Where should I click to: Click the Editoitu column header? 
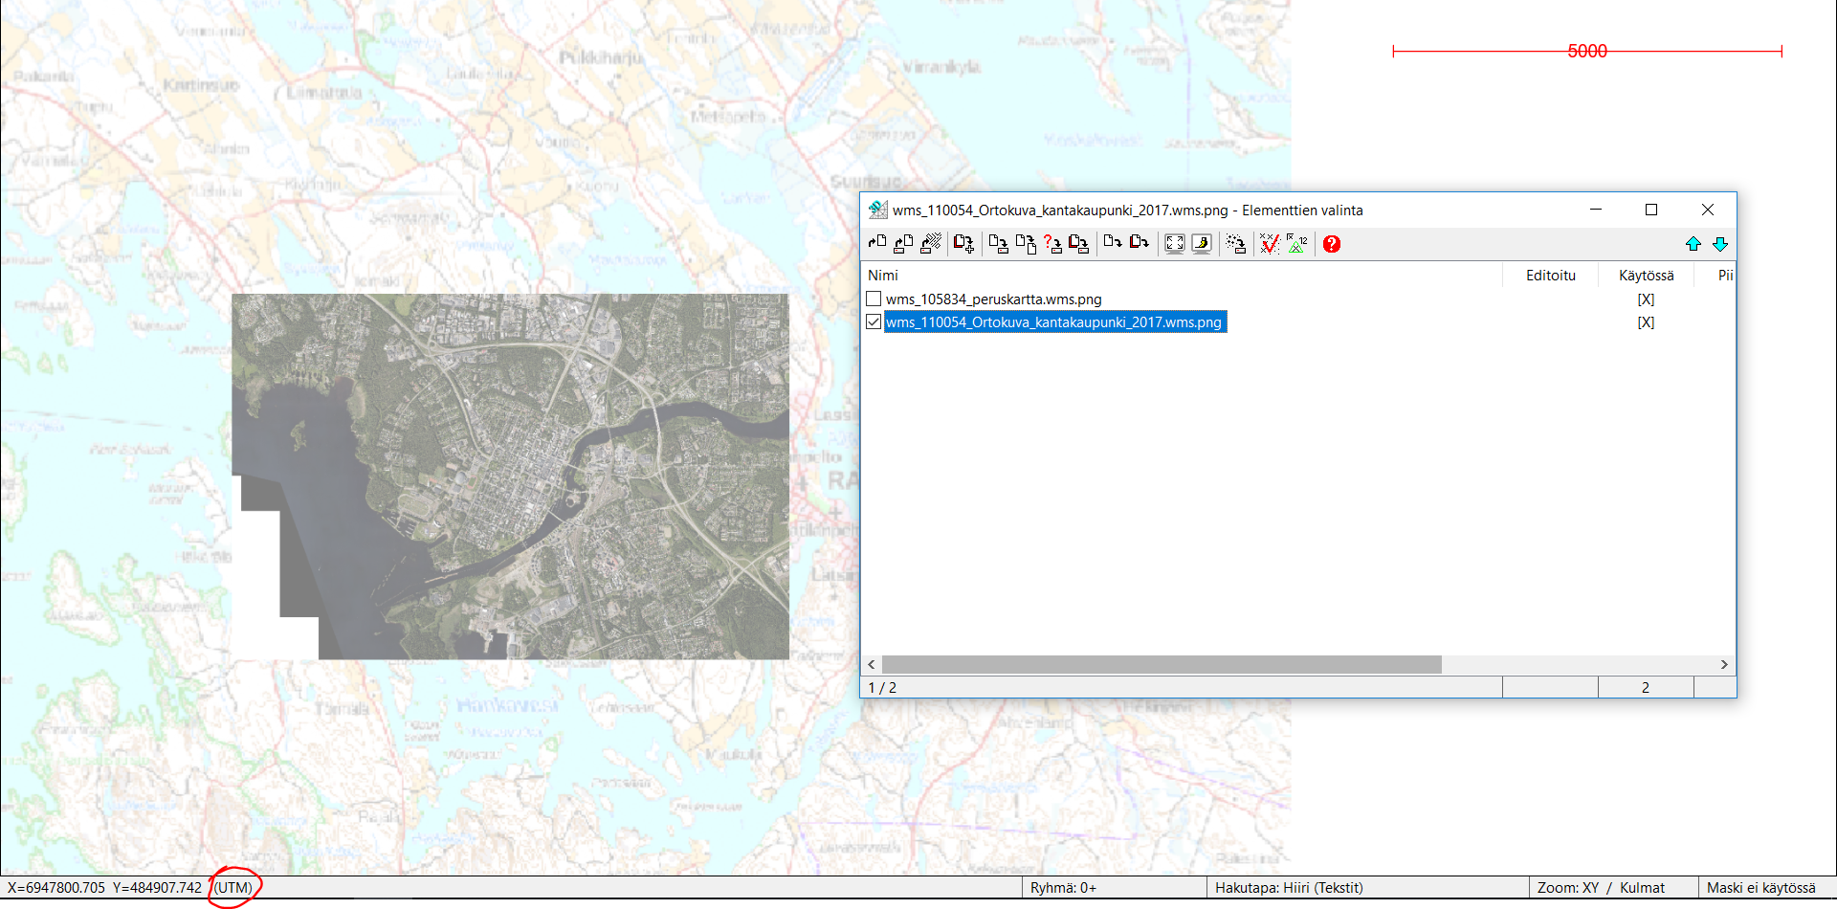click(x=1550, y=276)
